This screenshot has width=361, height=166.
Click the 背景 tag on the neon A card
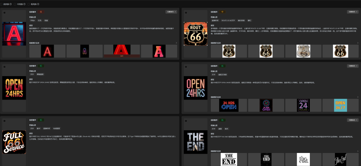pos(46,20)
